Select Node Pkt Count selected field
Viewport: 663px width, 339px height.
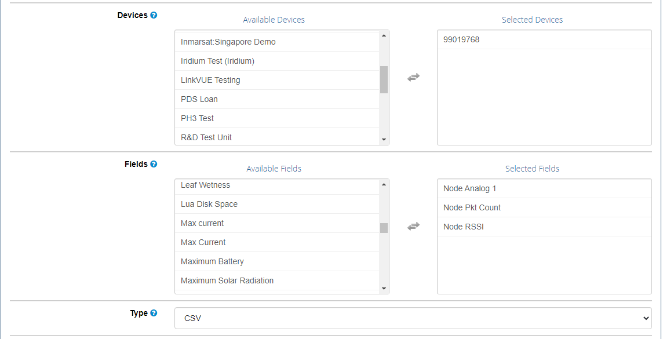click(544, 207)
